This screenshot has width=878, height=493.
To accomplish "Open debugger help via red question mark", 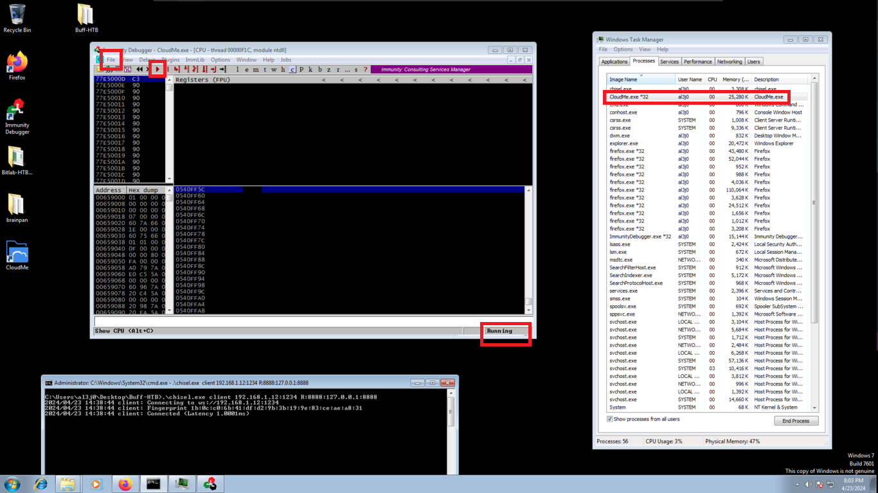I will [x=365, y=69].
